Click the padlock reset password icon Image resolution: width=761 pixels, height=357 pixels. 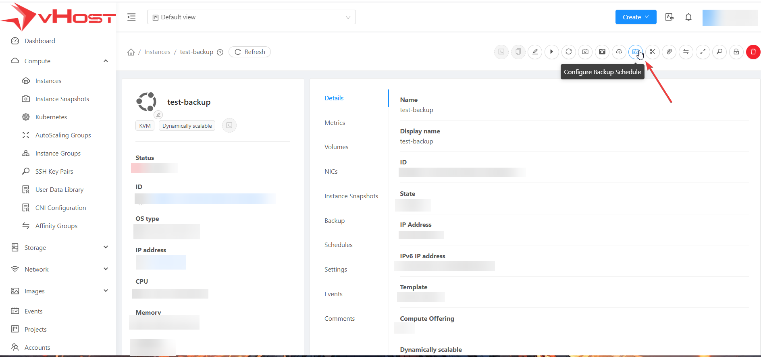(x=736, y=52)
